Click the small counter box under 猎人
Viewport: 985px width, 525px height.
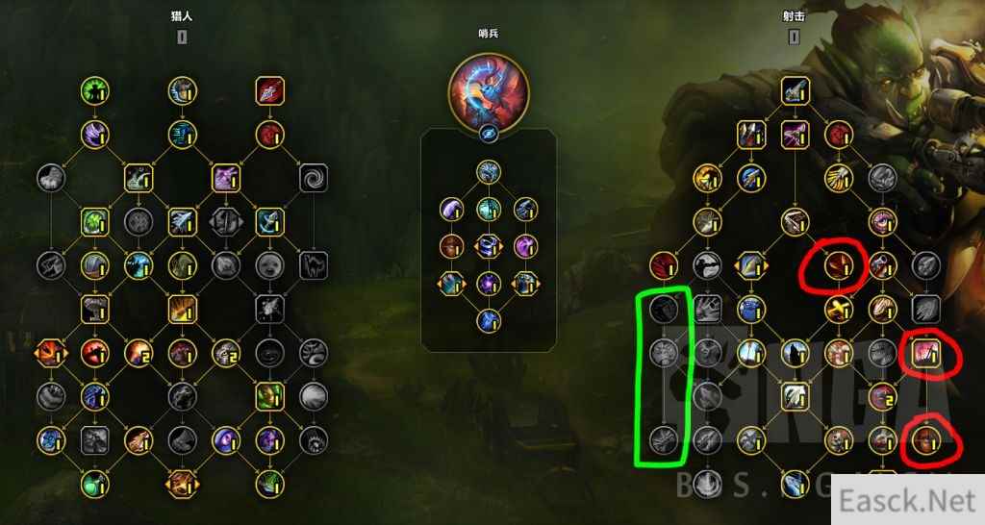[182, 37]
